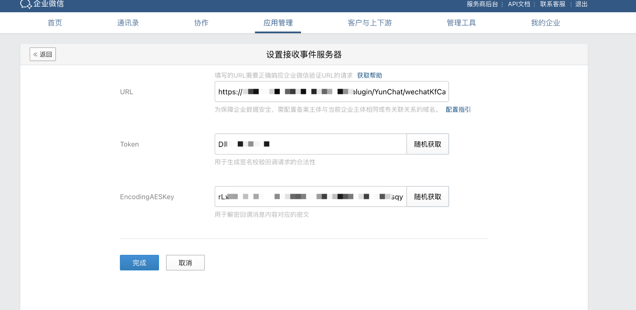Screen dimensions: 636x310
Task: Open the 服务商后台 link
Action: (482, 4)
